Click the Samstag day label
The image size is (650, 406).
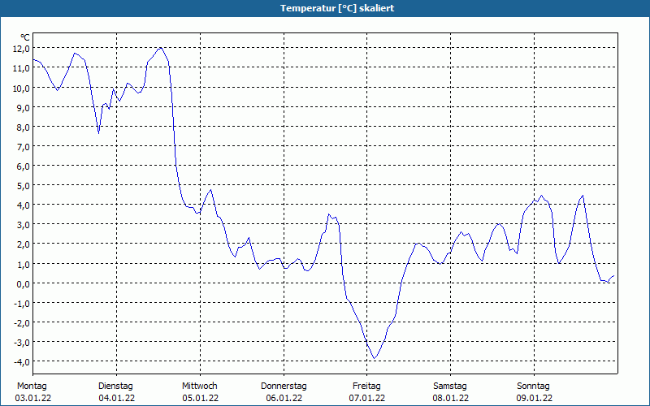click(x=450, y=387)
